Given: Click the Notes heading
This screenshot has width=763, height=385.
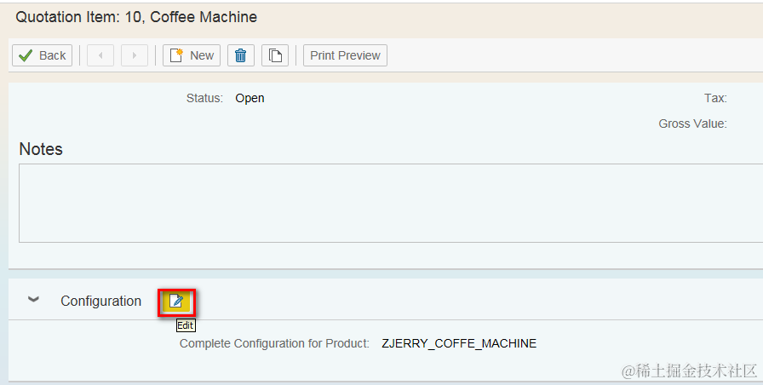Looking at the screenshot, I should point(41,149).
